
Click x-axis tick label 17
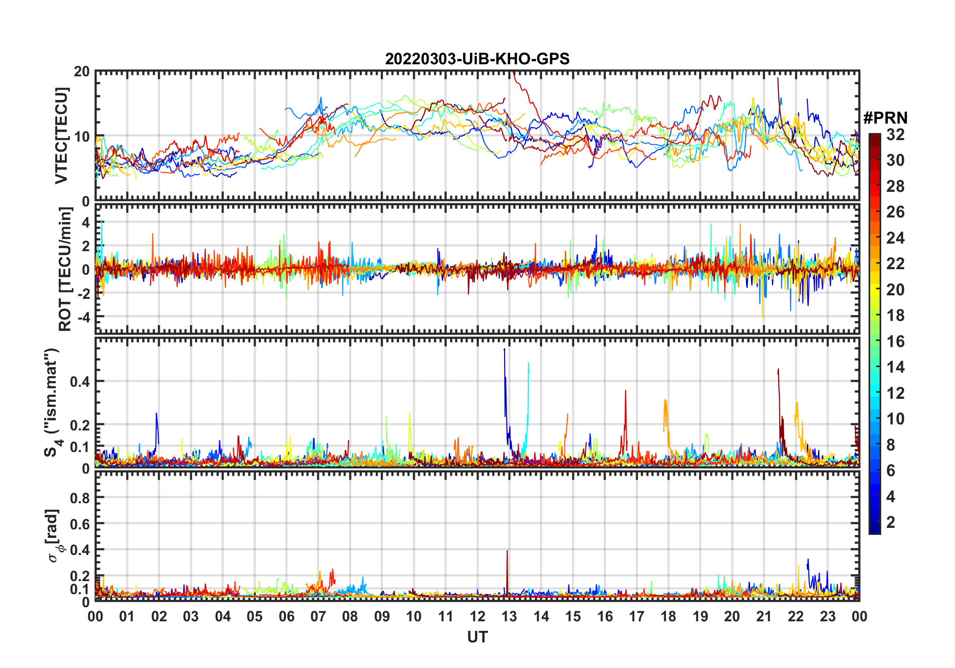[637, 616]
